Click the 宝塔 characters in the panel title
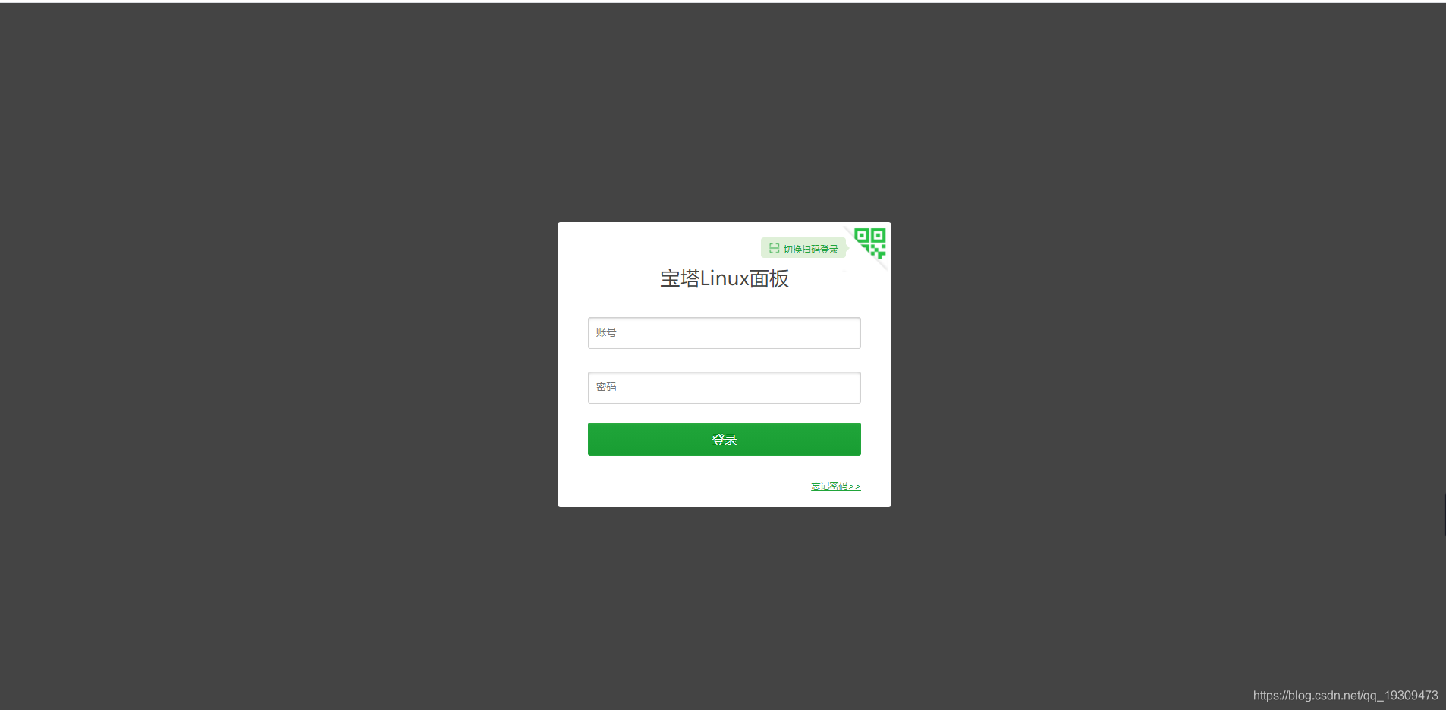This screenshot has height=710, width=1446. click(x=680, y=278)
